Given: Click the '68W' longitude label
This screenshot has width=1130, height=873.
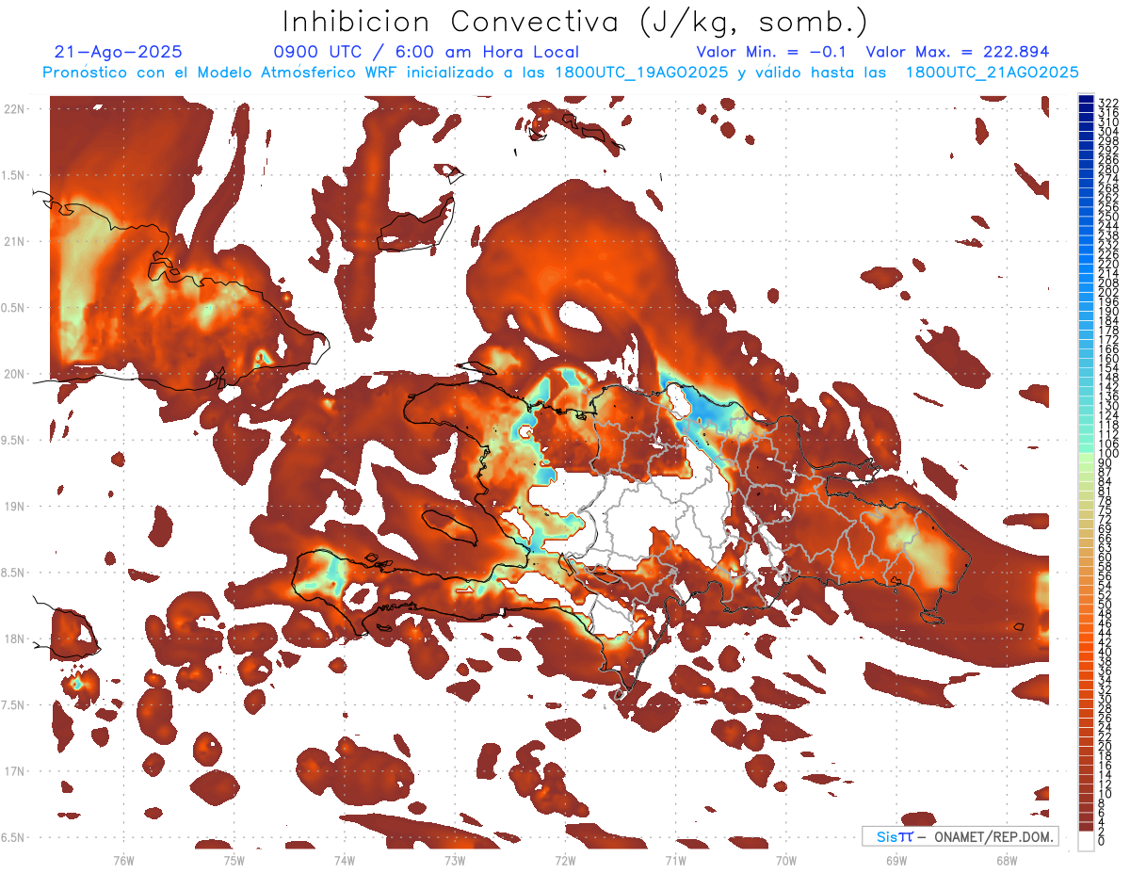Looking at the screenshot, I should tap(1007, 860).
